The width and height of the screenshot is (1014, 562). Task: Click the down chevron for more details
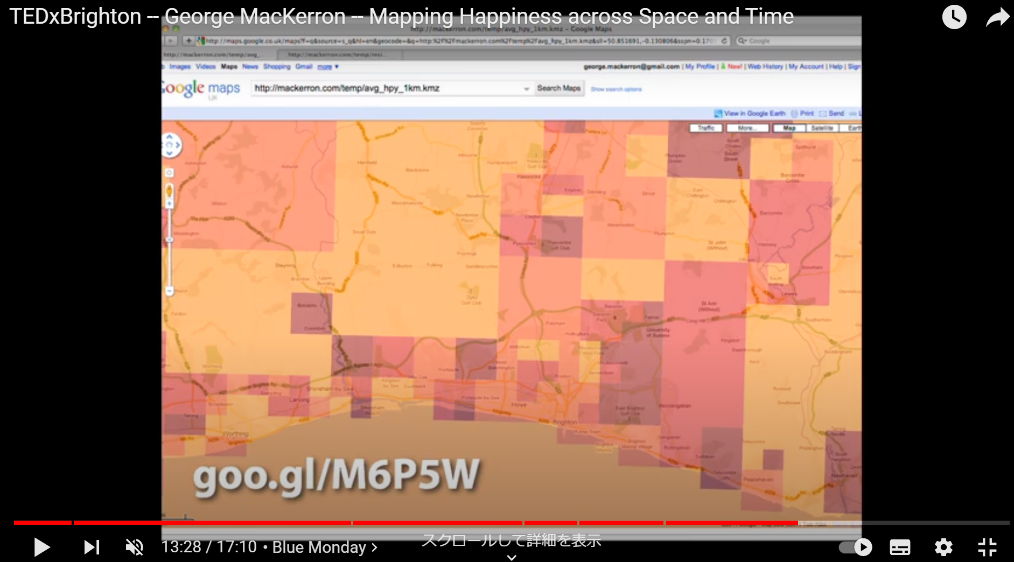click(512, 557)
